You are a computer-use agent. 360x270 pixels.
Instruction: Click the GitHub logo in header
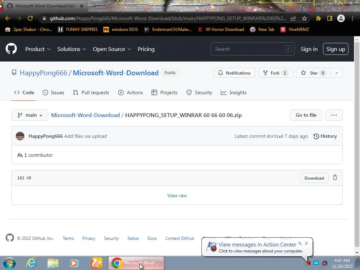click(11, 49)
